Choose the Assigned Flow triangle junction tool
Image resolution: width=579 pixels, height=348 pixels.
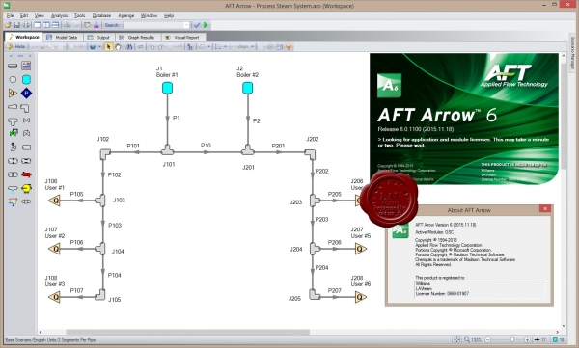[x=13, y=93]
